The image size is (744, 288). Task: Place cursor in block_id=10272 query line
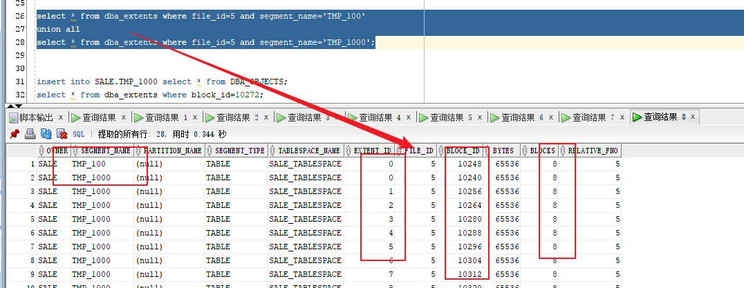tap(150, 95)
